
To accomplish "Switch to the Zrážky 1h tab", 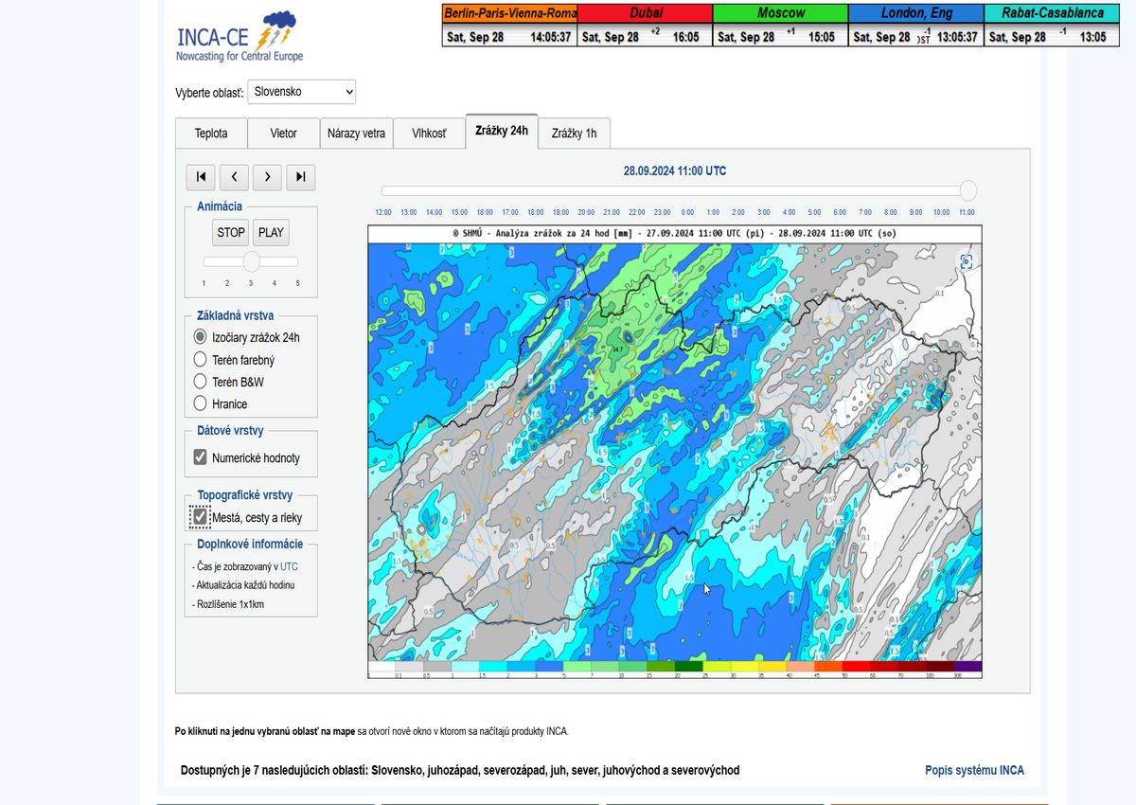I will [574, 134].
